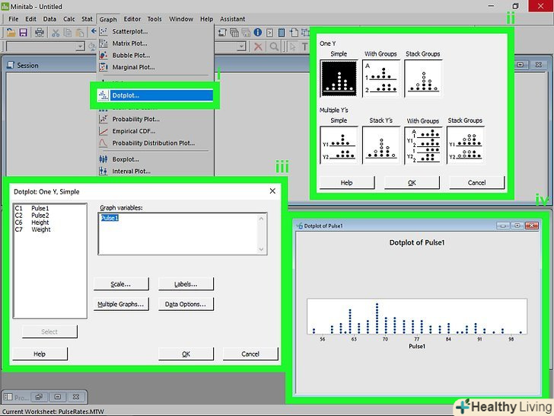Select Scatterplot... from Graph menu
The height and width of the screenshot is (416, 554).
(x=155, y=31)
